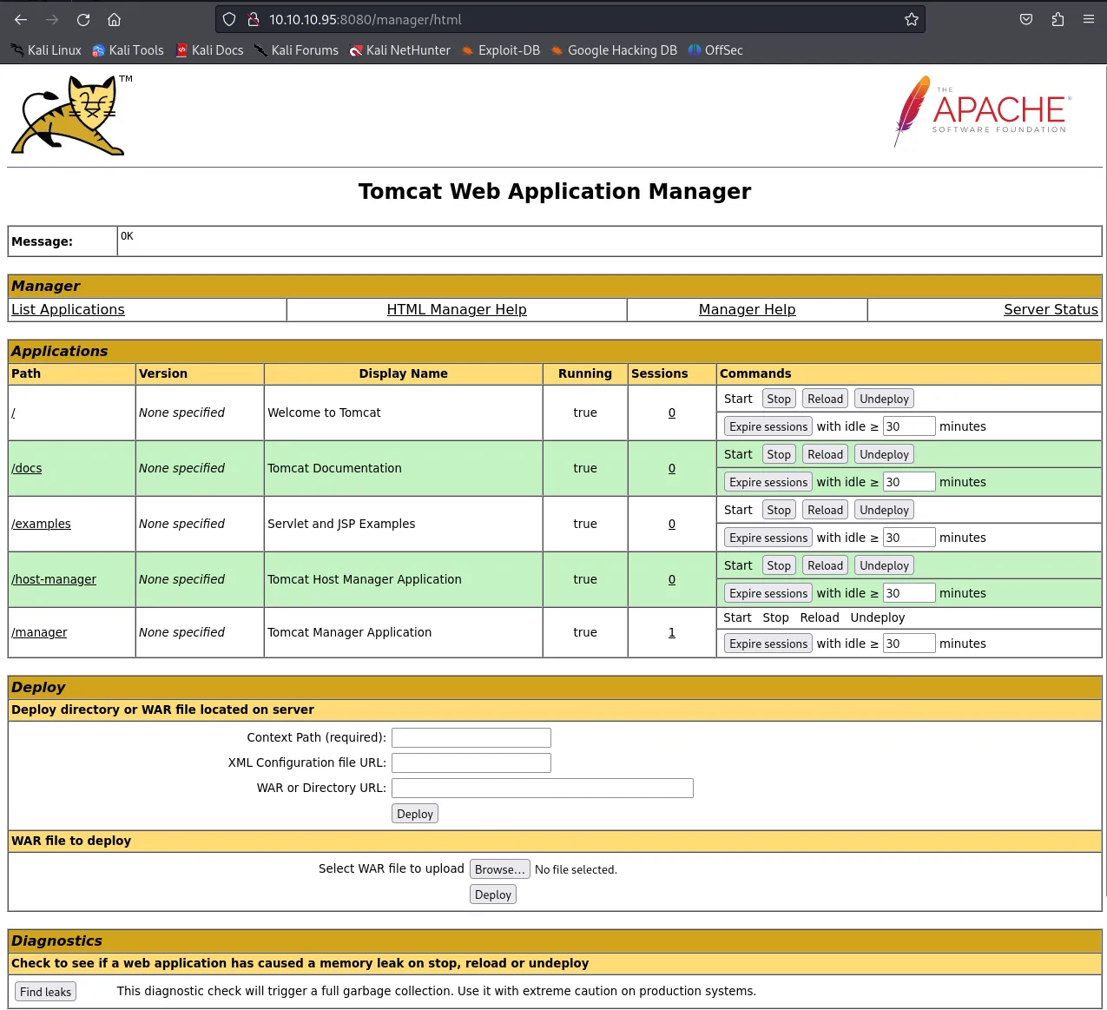Image resolution: width=1107 pixels, height=1010 pixels.
Task: Open the /host-manager application path
Action: (54, 579)
